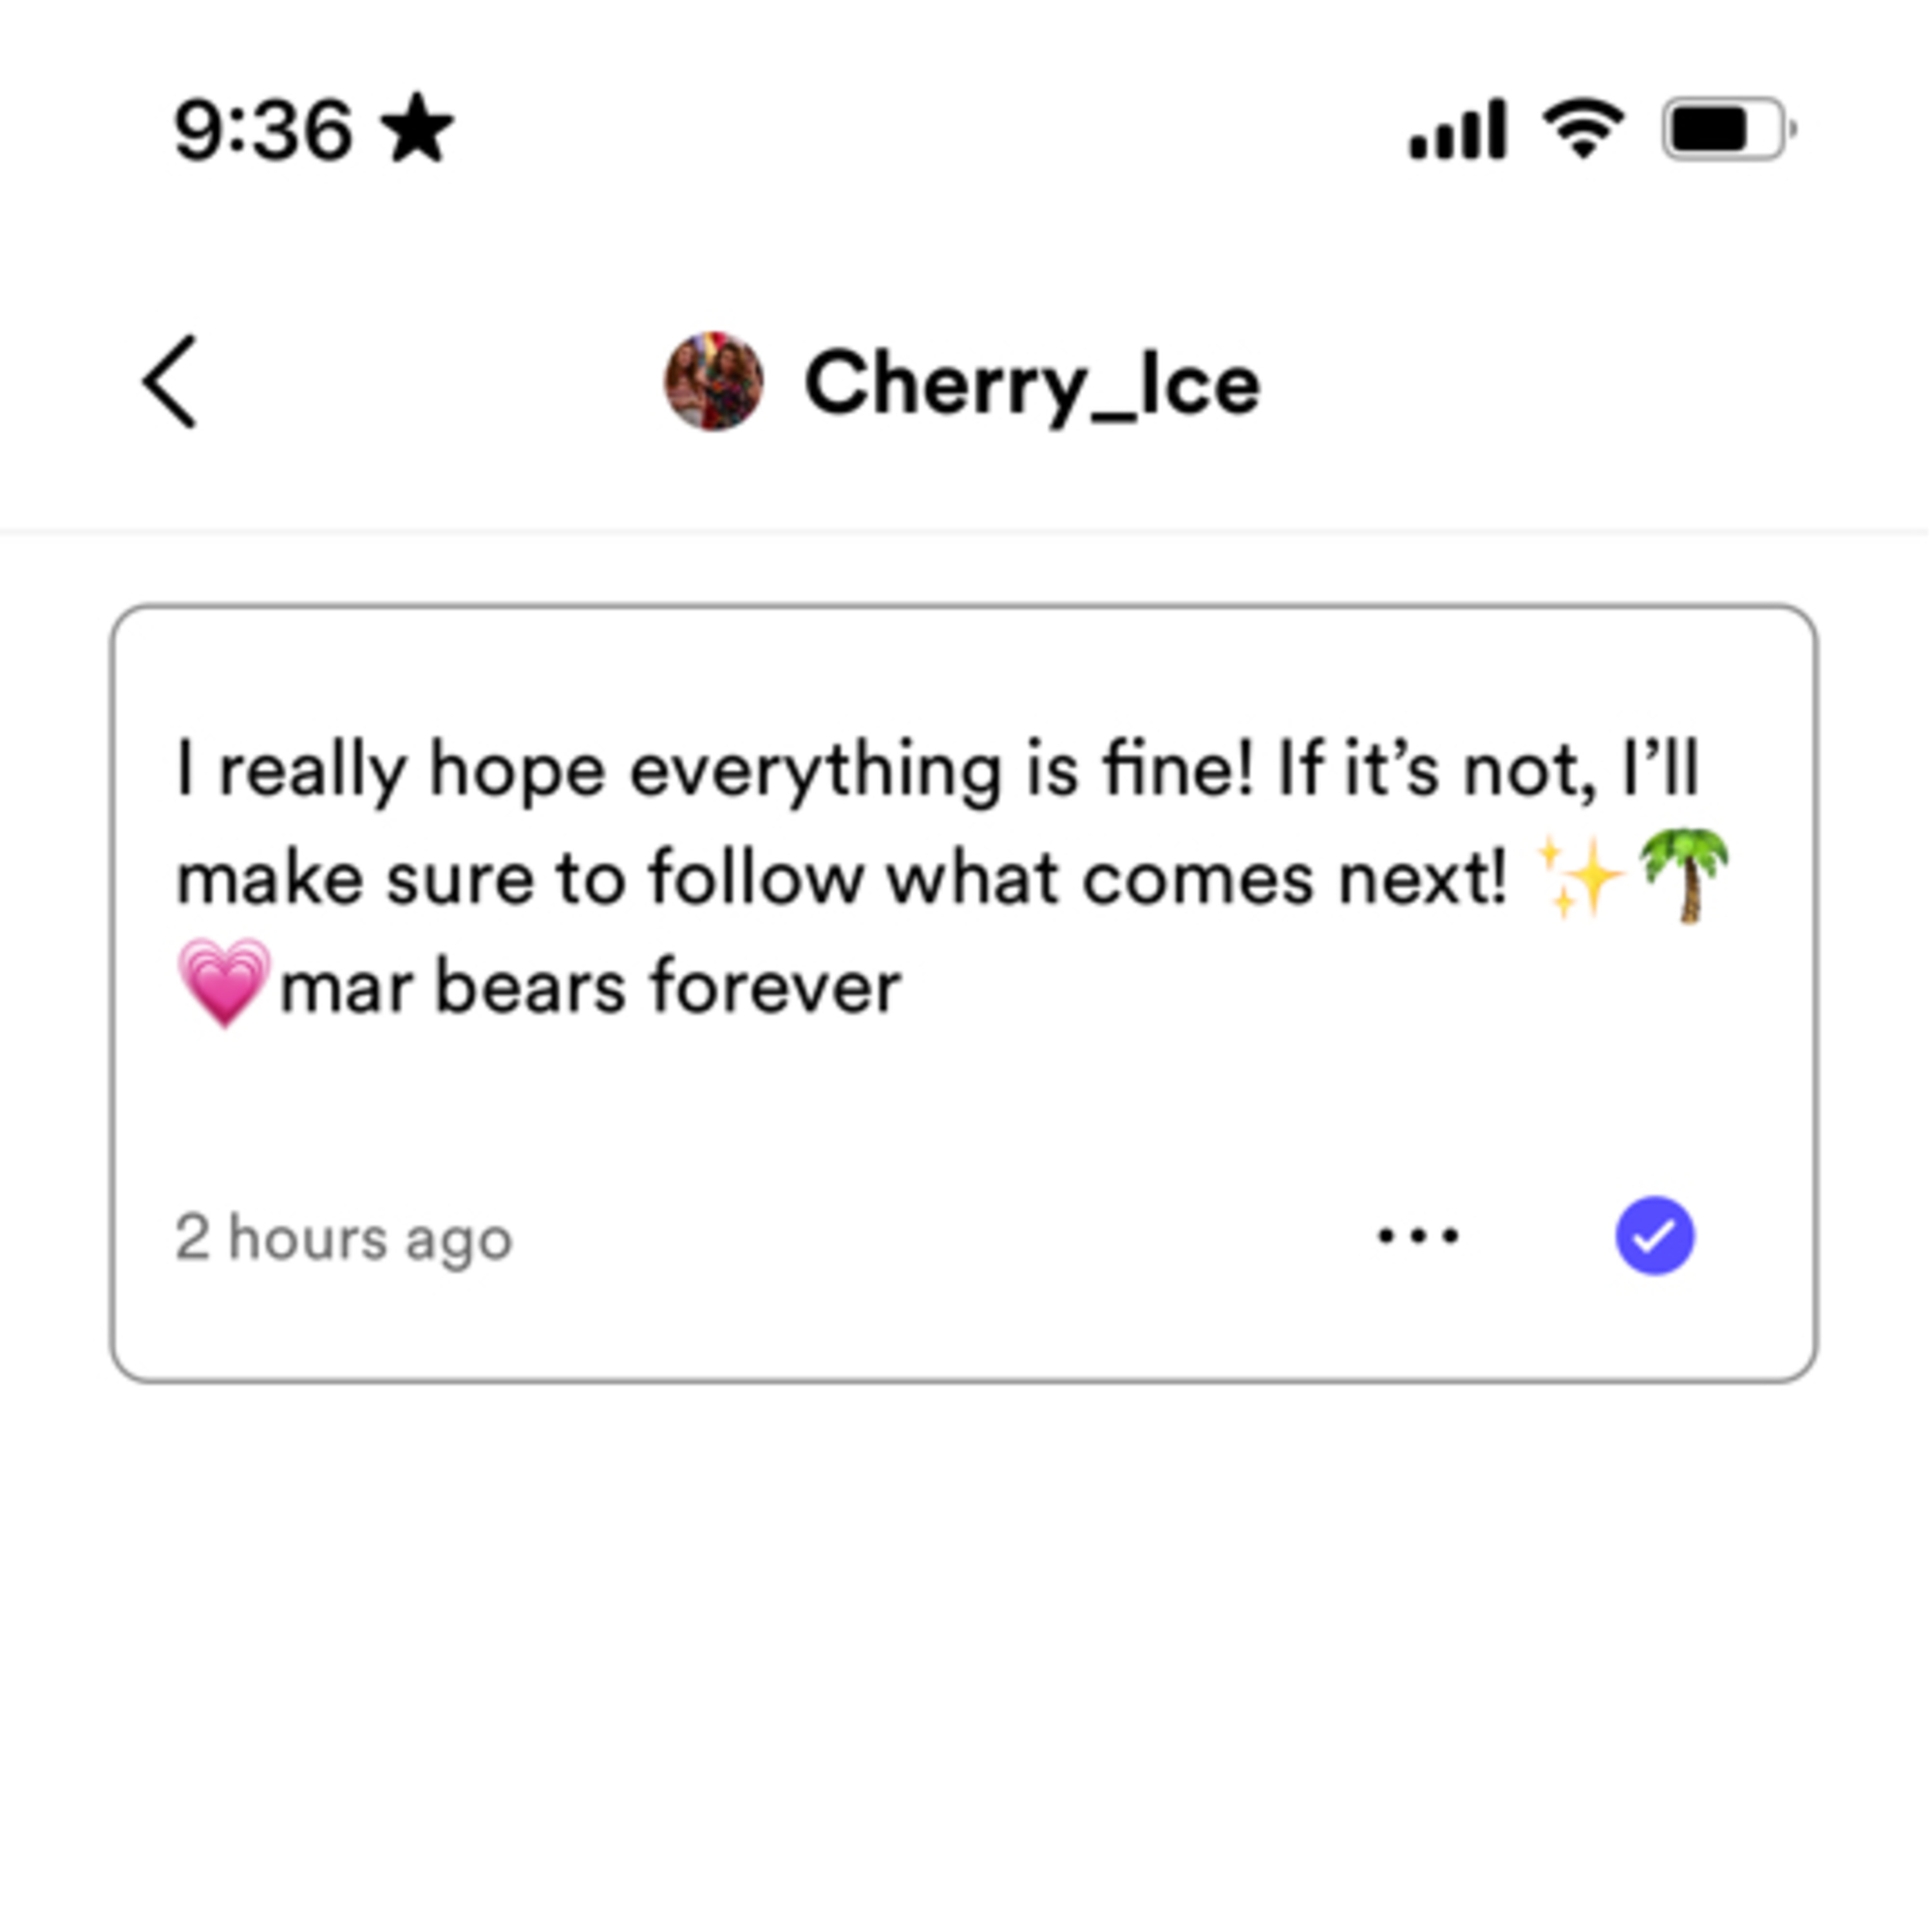Select the 'mar bears forever' text
Screen dimensions: 1932x1932
click(x=590, y=987)
